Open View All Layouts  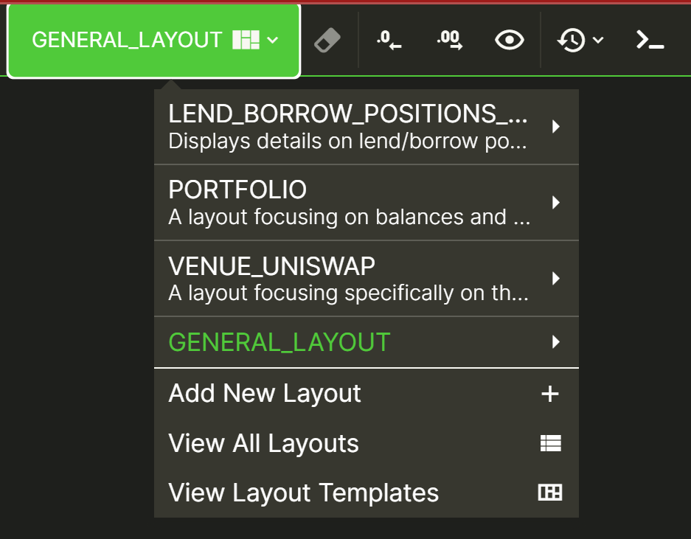[x=367, y=443]
